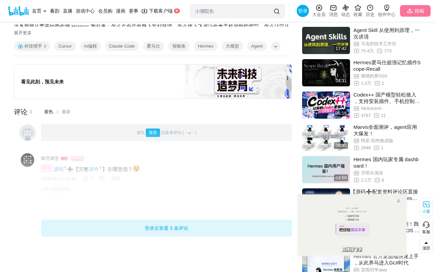Go to 番剧 in the top navigation
This screenshot has height=272, width=435.
coord(55,11)
